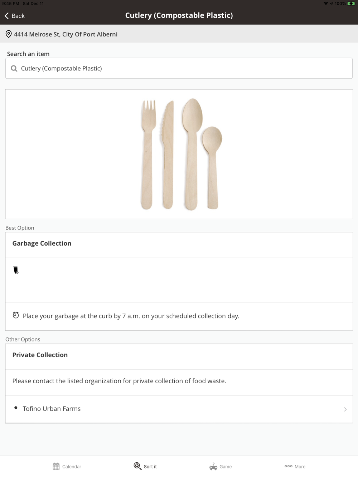
Task: Click the search magnifier icon
Action: tap(14, 68)
